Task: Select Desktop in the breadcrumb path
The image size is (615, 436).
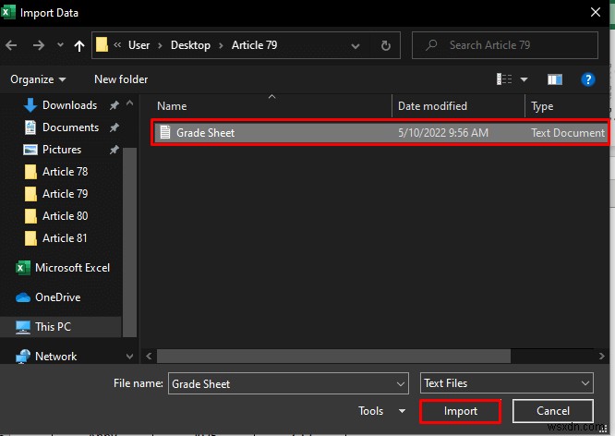Action: pyautogui.click(x=190, y=45)
